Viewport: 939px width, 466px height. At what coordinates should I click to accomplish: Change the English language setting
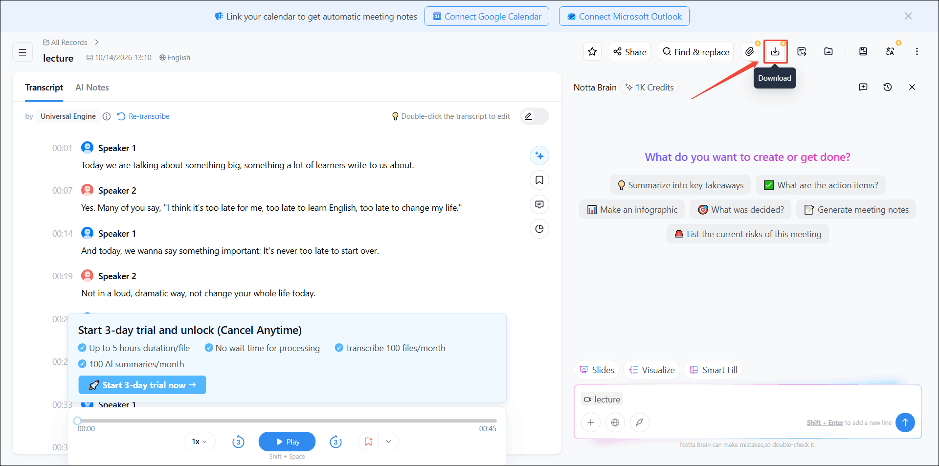click(175, 58)
